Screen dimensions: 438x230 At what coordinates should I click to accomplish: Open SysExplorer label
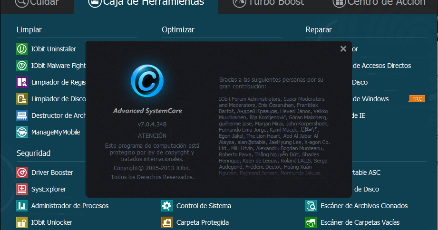click(49, 189)
